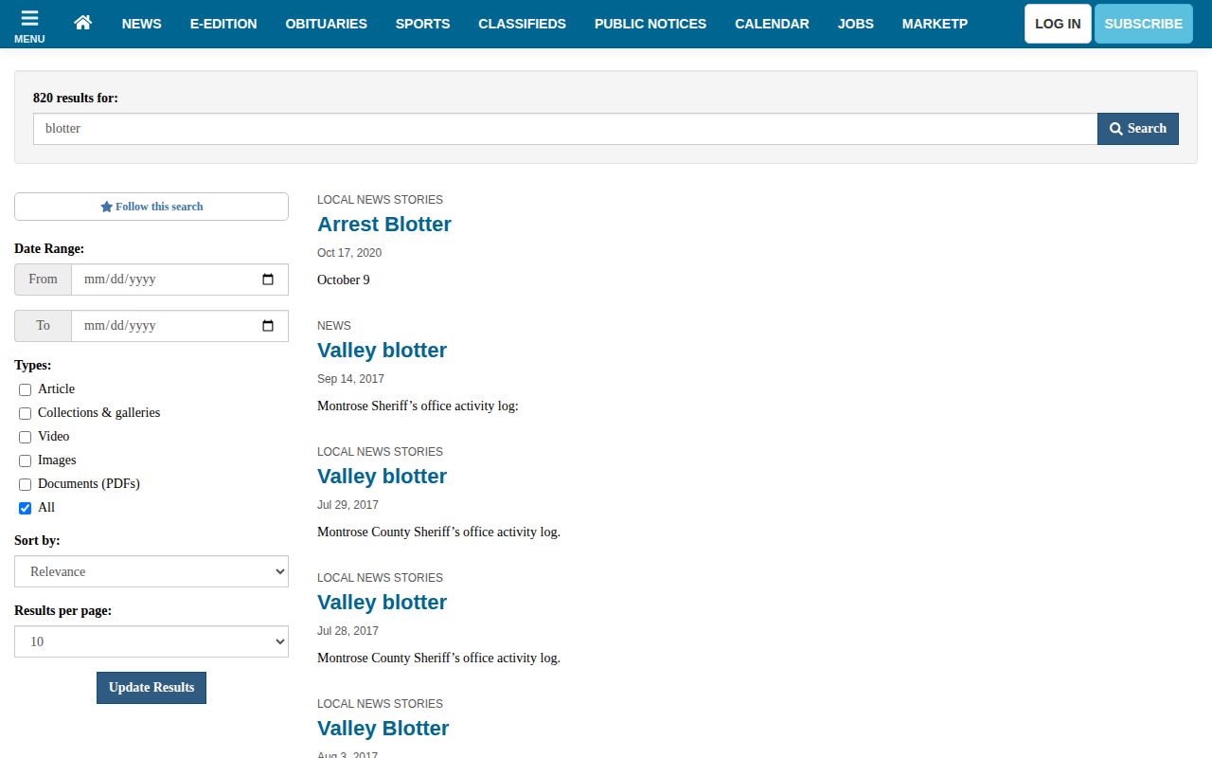Click the Search button
Viewport: 1212px width, 758px height.
tap(1138, 129)
